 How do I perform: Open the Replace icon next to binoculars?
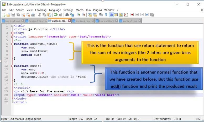(72, 15)
